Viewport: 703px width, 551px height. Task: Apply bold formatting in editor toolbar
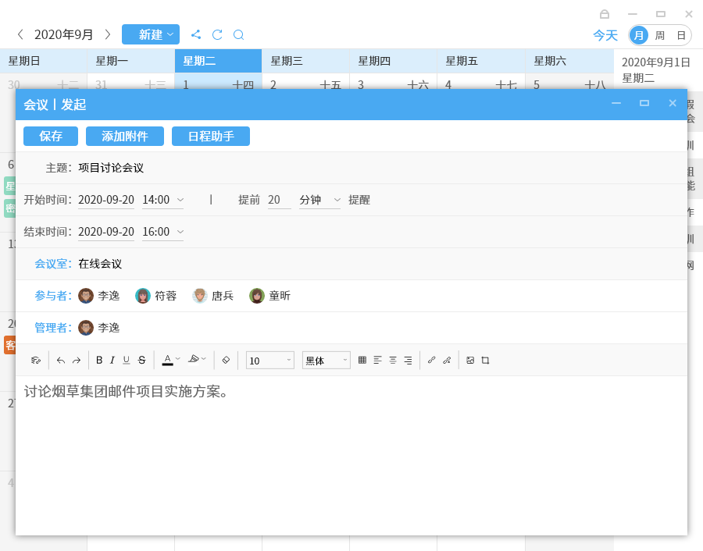tap(99, 360)
